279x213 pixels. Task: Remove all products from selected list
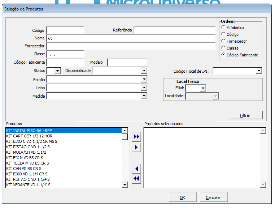tap(136, 179)
